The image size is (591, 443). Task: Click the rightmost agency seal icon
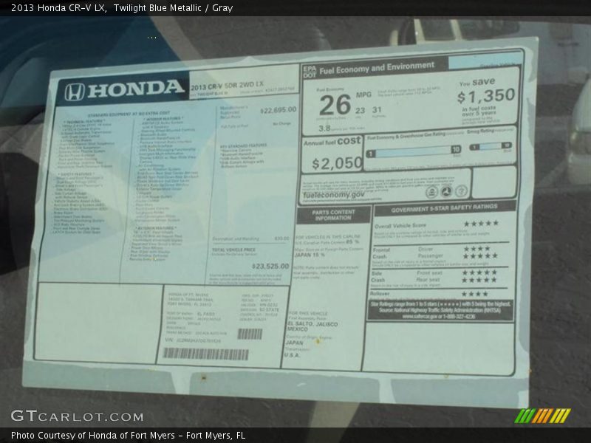click(460, 191)
